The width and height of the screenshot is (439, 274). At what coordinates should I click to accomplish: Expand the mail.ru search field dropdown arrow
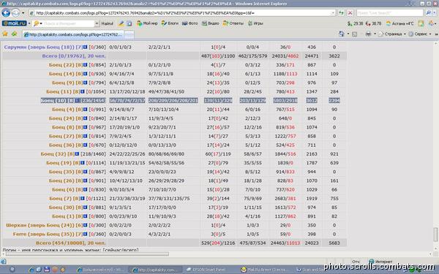point(97,24)
